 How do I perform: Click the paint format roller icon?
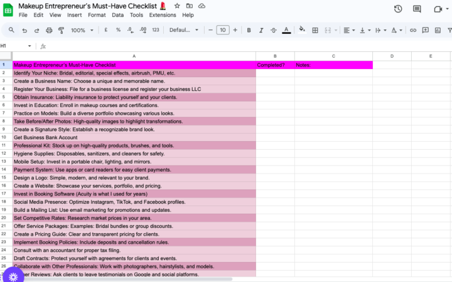[61, 30]
